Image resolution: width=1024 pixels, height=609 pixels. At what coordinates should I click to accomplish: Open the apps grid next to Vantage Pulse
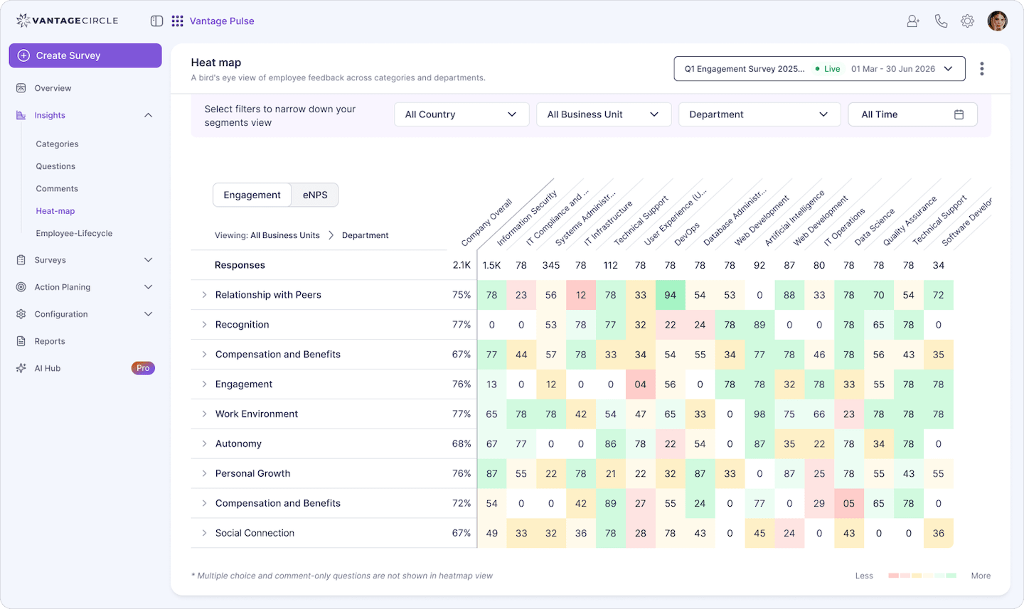[x=177, y=21]
